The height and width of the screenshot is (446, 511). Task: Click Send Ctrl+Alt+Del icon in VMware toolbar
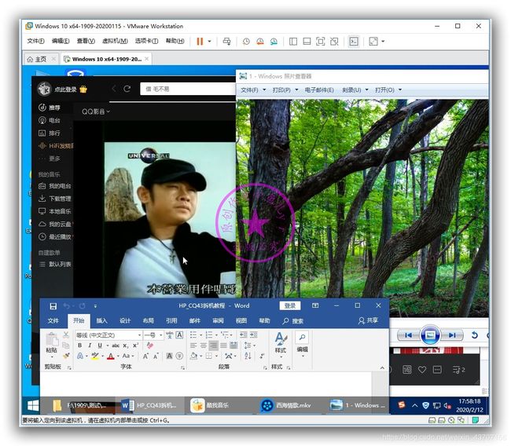pos(226,42)
